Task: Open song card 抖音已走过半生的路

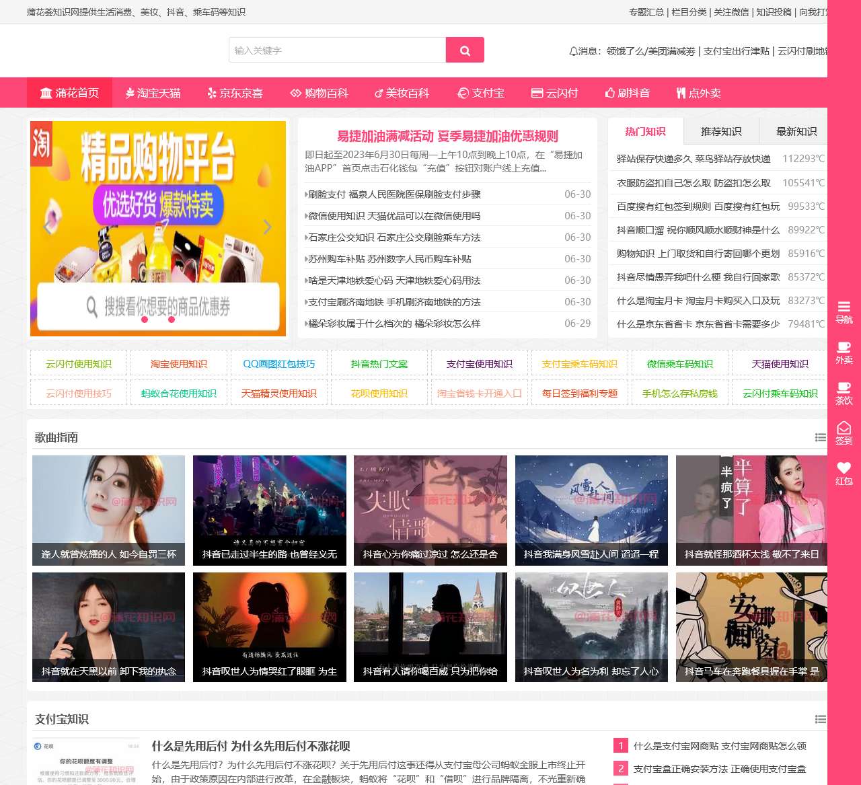Action: click(270, 511)
